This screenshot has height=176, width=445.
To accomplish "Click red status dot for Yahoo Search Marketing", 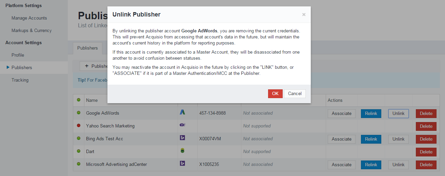I will [x=79, y=125].
